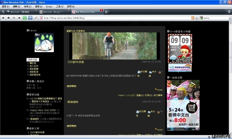Click the view-count icon on 偉倫咖啡 post

click(x=158, y=112)
